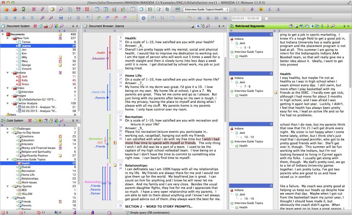Click the search magnifier in Retrieved Segments header
Viewport: 352px width, 215px height.
pyautogui.click(x=333, y=26)
